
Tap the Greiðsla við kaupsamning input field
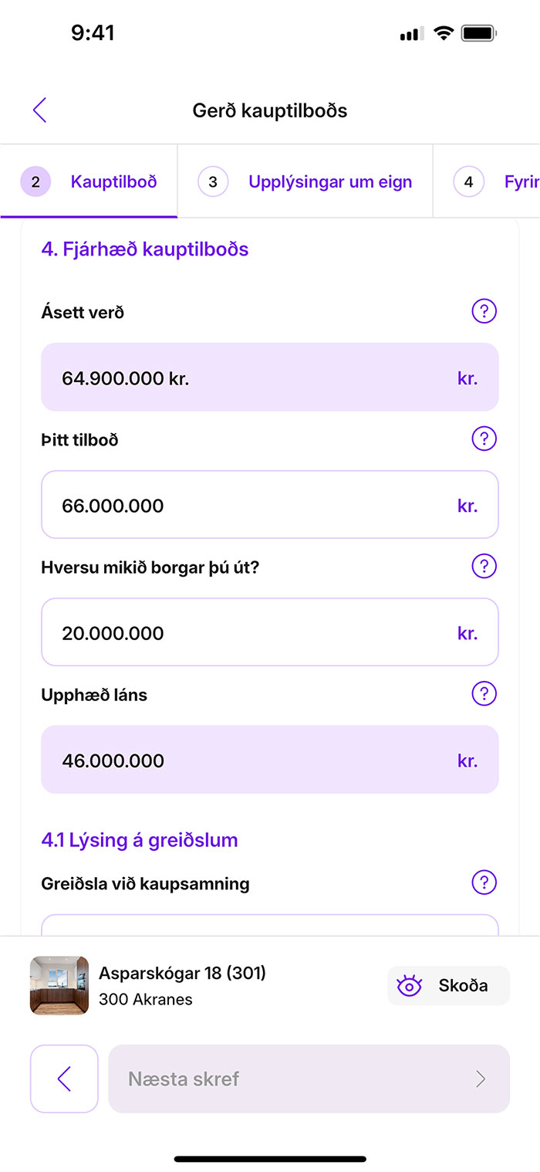(270, 925)
